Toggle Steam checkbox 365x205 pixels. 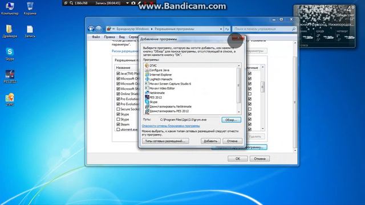coord(118,124)
